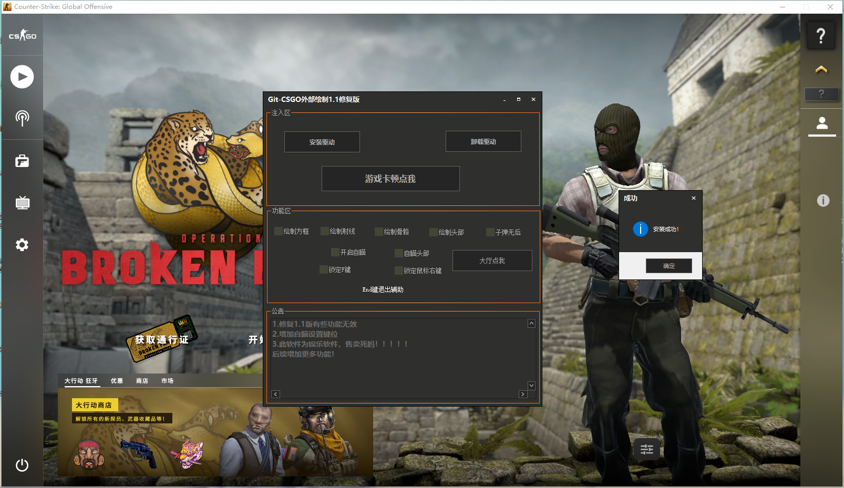The width and height of the screenshot is (844, 488).
Task: Open the Watch TV icon
Action: 22,203
